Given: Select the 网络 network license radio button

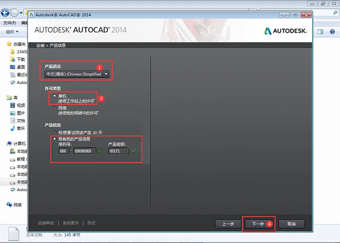Looking at the screenshot, I should pos(55,108).
